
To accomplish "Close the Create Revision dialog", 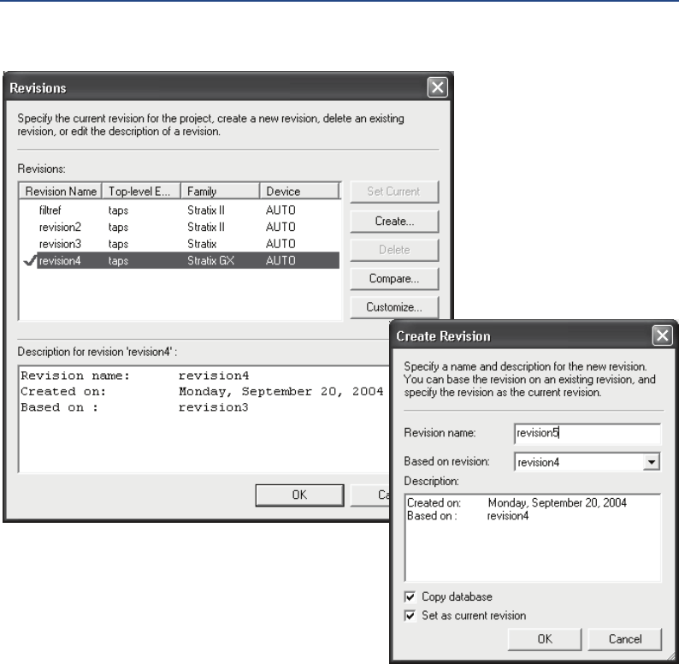I will pyautogui.click(x=661, y=336).
